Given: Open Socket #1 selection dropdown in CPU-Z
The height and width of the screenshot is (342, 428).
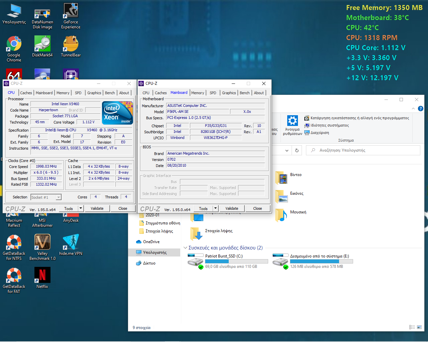Looking at the screenshot, I should [46, 197].
